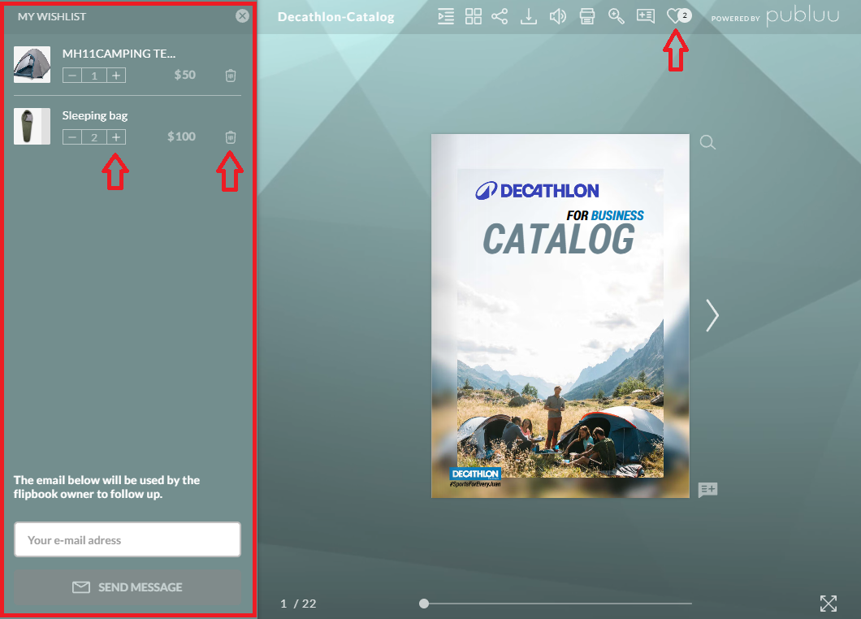Open the toolbar search icon
The height and width of the screenshot is (619, 861).
click(616, 16)
